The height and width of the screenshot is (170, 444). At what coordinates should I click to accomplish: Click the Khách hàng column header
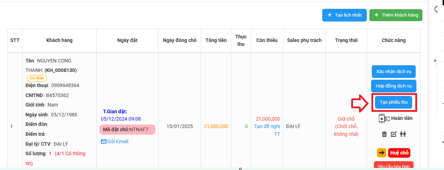point(59,40)
